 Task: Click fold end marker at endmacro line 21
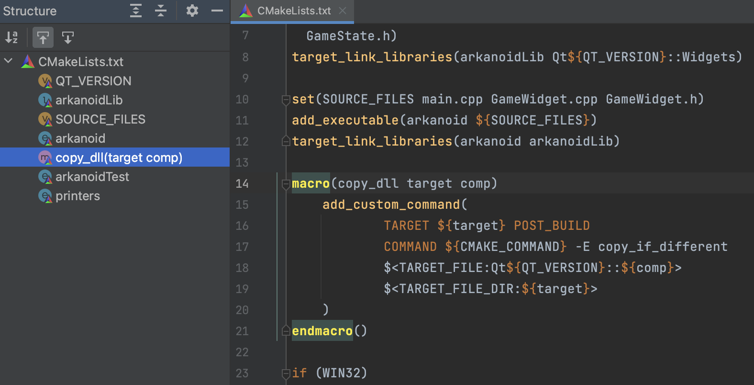tap(286, 330)
